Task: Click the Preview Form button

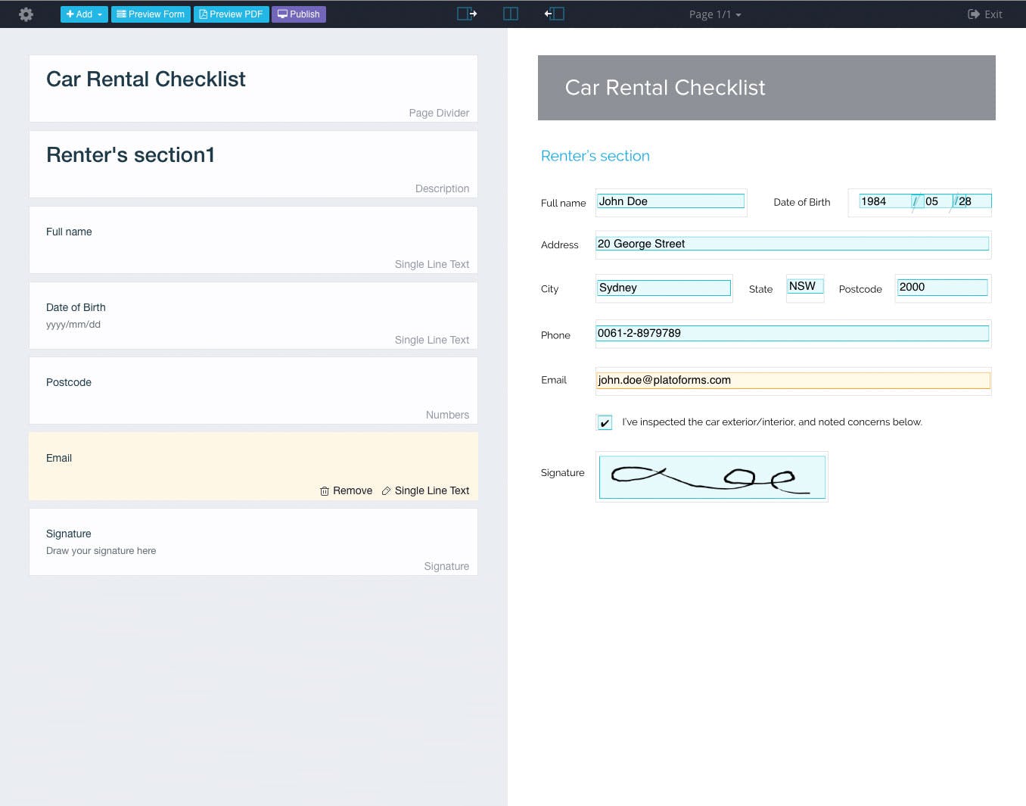Action: (x=151, y=14)
